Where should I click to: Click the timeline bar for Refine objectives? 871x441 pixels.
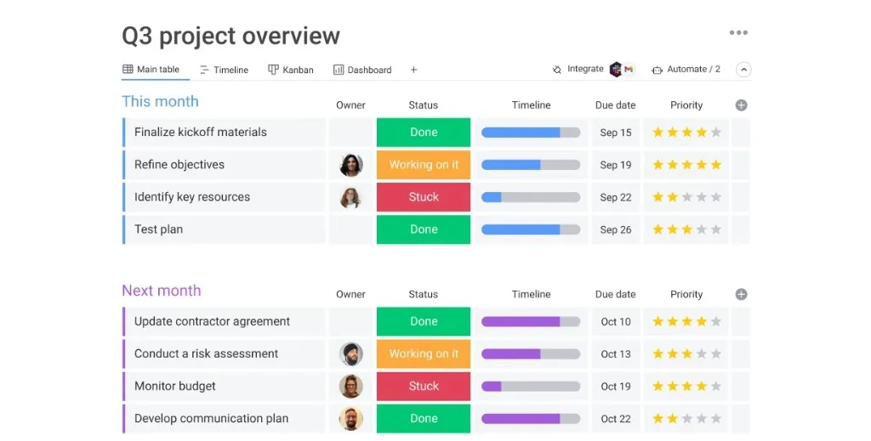(x=531, y=165)
